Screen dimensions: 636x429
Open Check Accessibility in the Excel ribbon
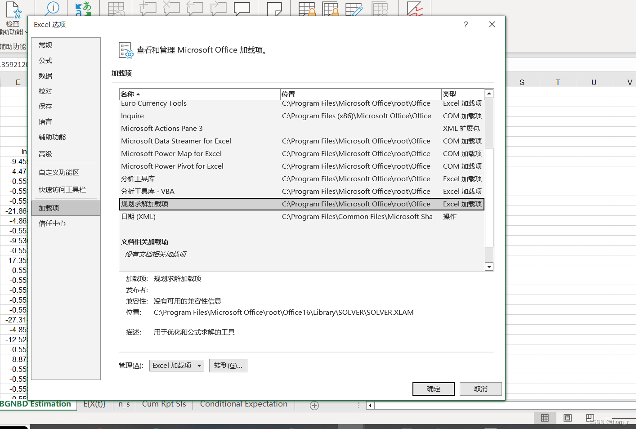tap(13, 18)
